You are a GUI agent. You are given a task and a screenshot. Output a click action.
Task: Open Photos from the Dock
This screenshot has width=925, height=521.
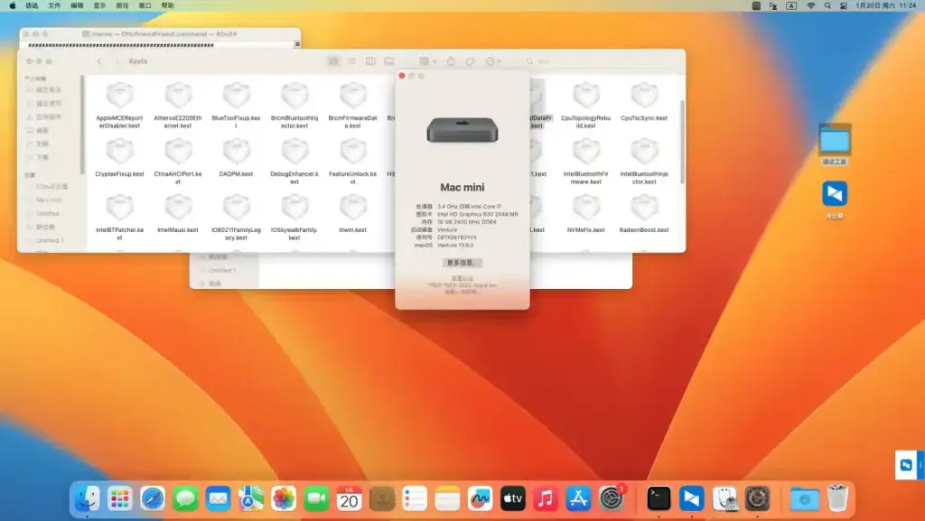pos(283,499)
